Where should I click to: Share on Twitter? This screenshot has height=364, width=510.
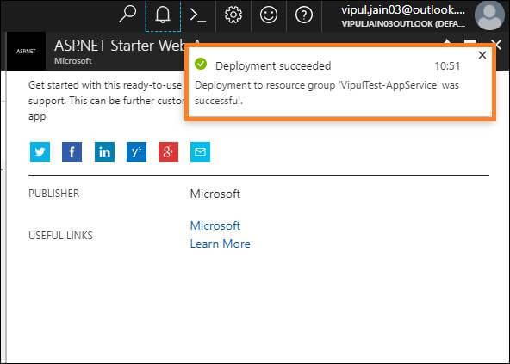point(40,151)
